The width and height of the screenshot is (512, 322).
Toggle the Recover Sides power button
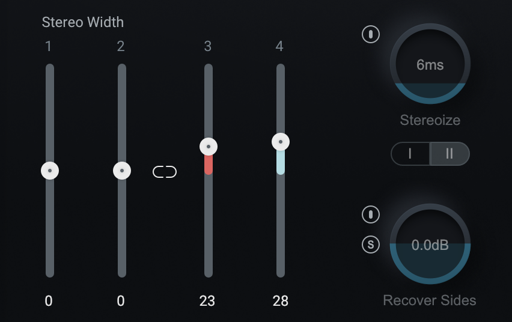coord(371,214)
